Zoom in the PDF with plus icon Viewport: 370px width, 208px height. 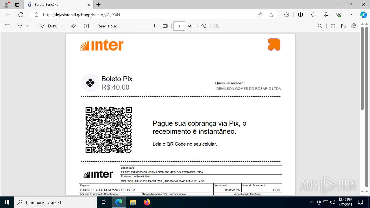155,26
